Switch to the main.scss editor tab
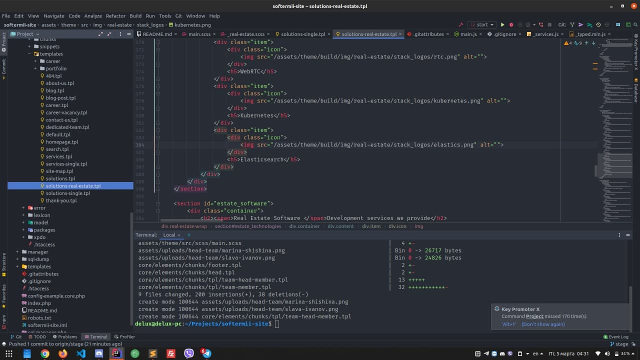This screenshot has width=640, height=360. coord(199,34)
